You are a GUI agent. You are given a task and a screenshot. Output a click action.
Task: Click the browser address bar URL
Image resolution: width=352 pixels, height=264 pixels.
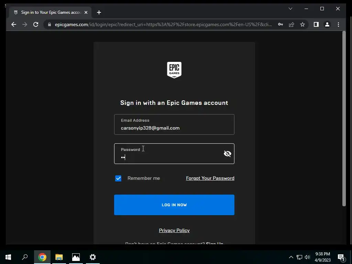coord(163,24)
